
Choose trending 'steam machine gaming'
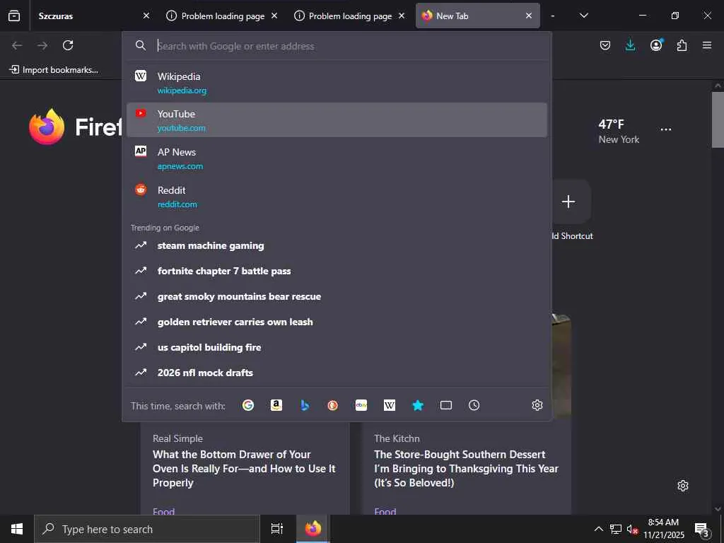click(x=337, y=245)
